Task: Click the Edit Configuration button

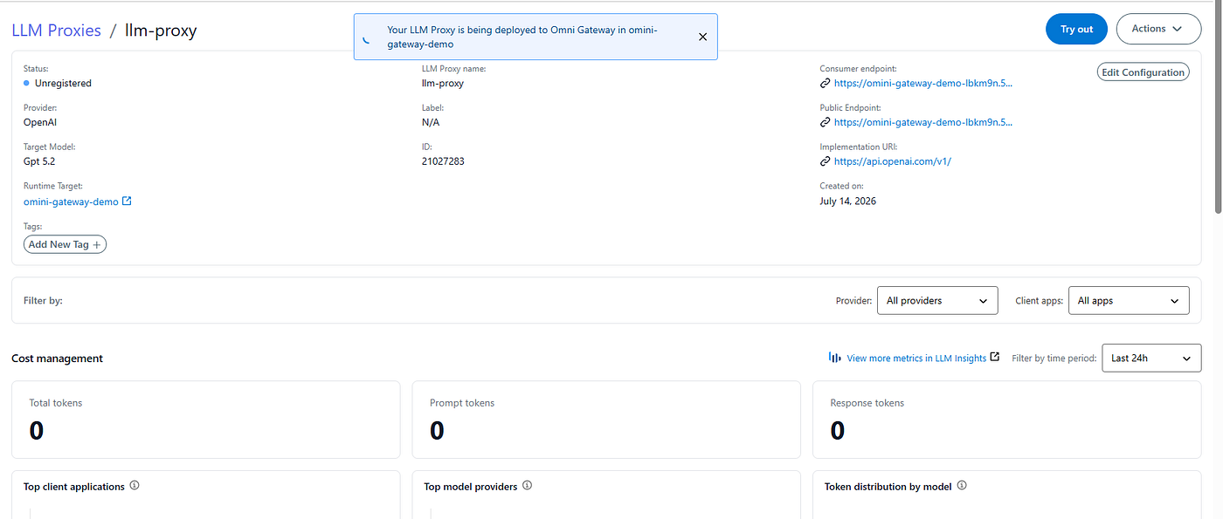Action: coord(1143,72)
